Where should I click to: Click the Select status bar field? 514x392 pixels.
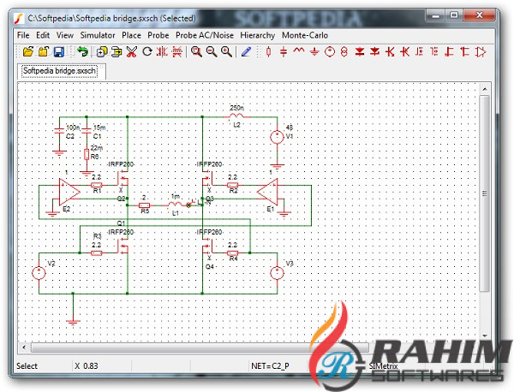click(27, 365)
